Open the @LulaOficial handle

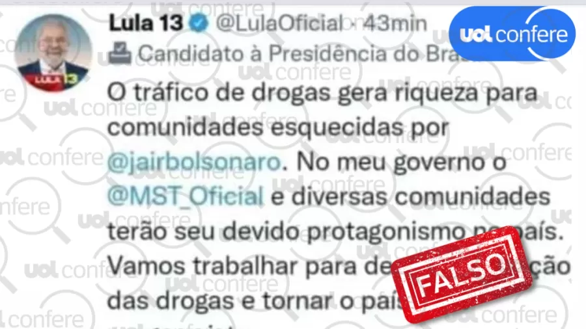pyautogui.click(x=279, y=23)
